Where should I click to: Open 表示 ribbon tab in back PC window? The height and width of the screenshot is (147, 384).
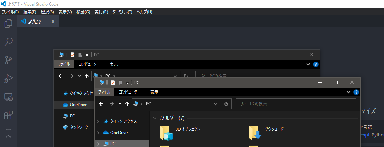(113, 64)
